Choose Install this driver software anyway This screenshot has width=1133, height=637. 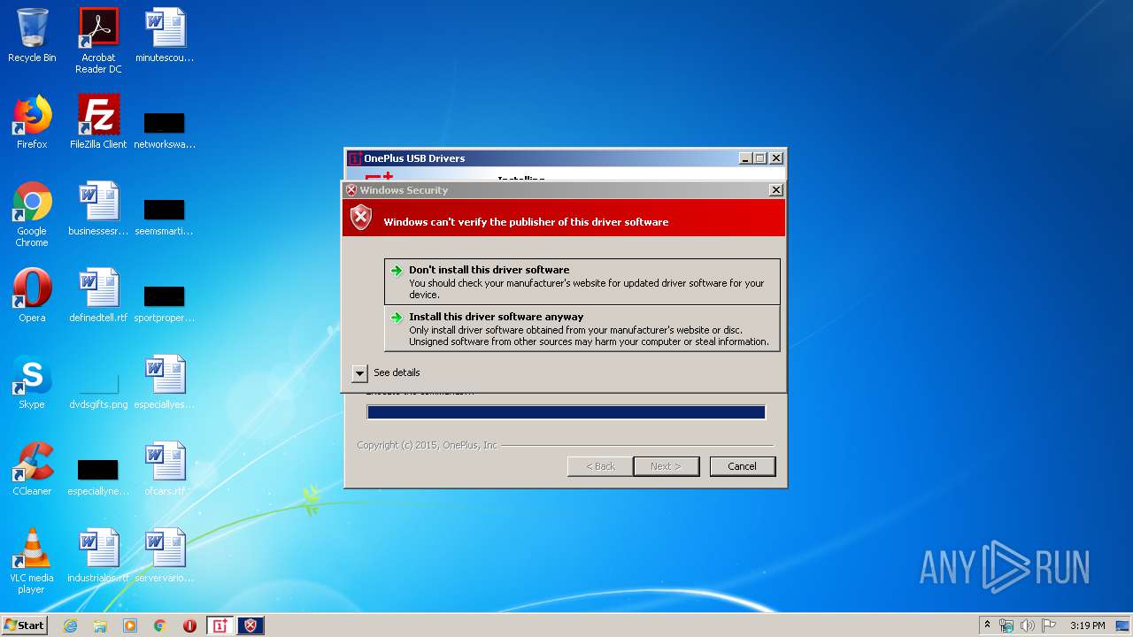[582, 328]
